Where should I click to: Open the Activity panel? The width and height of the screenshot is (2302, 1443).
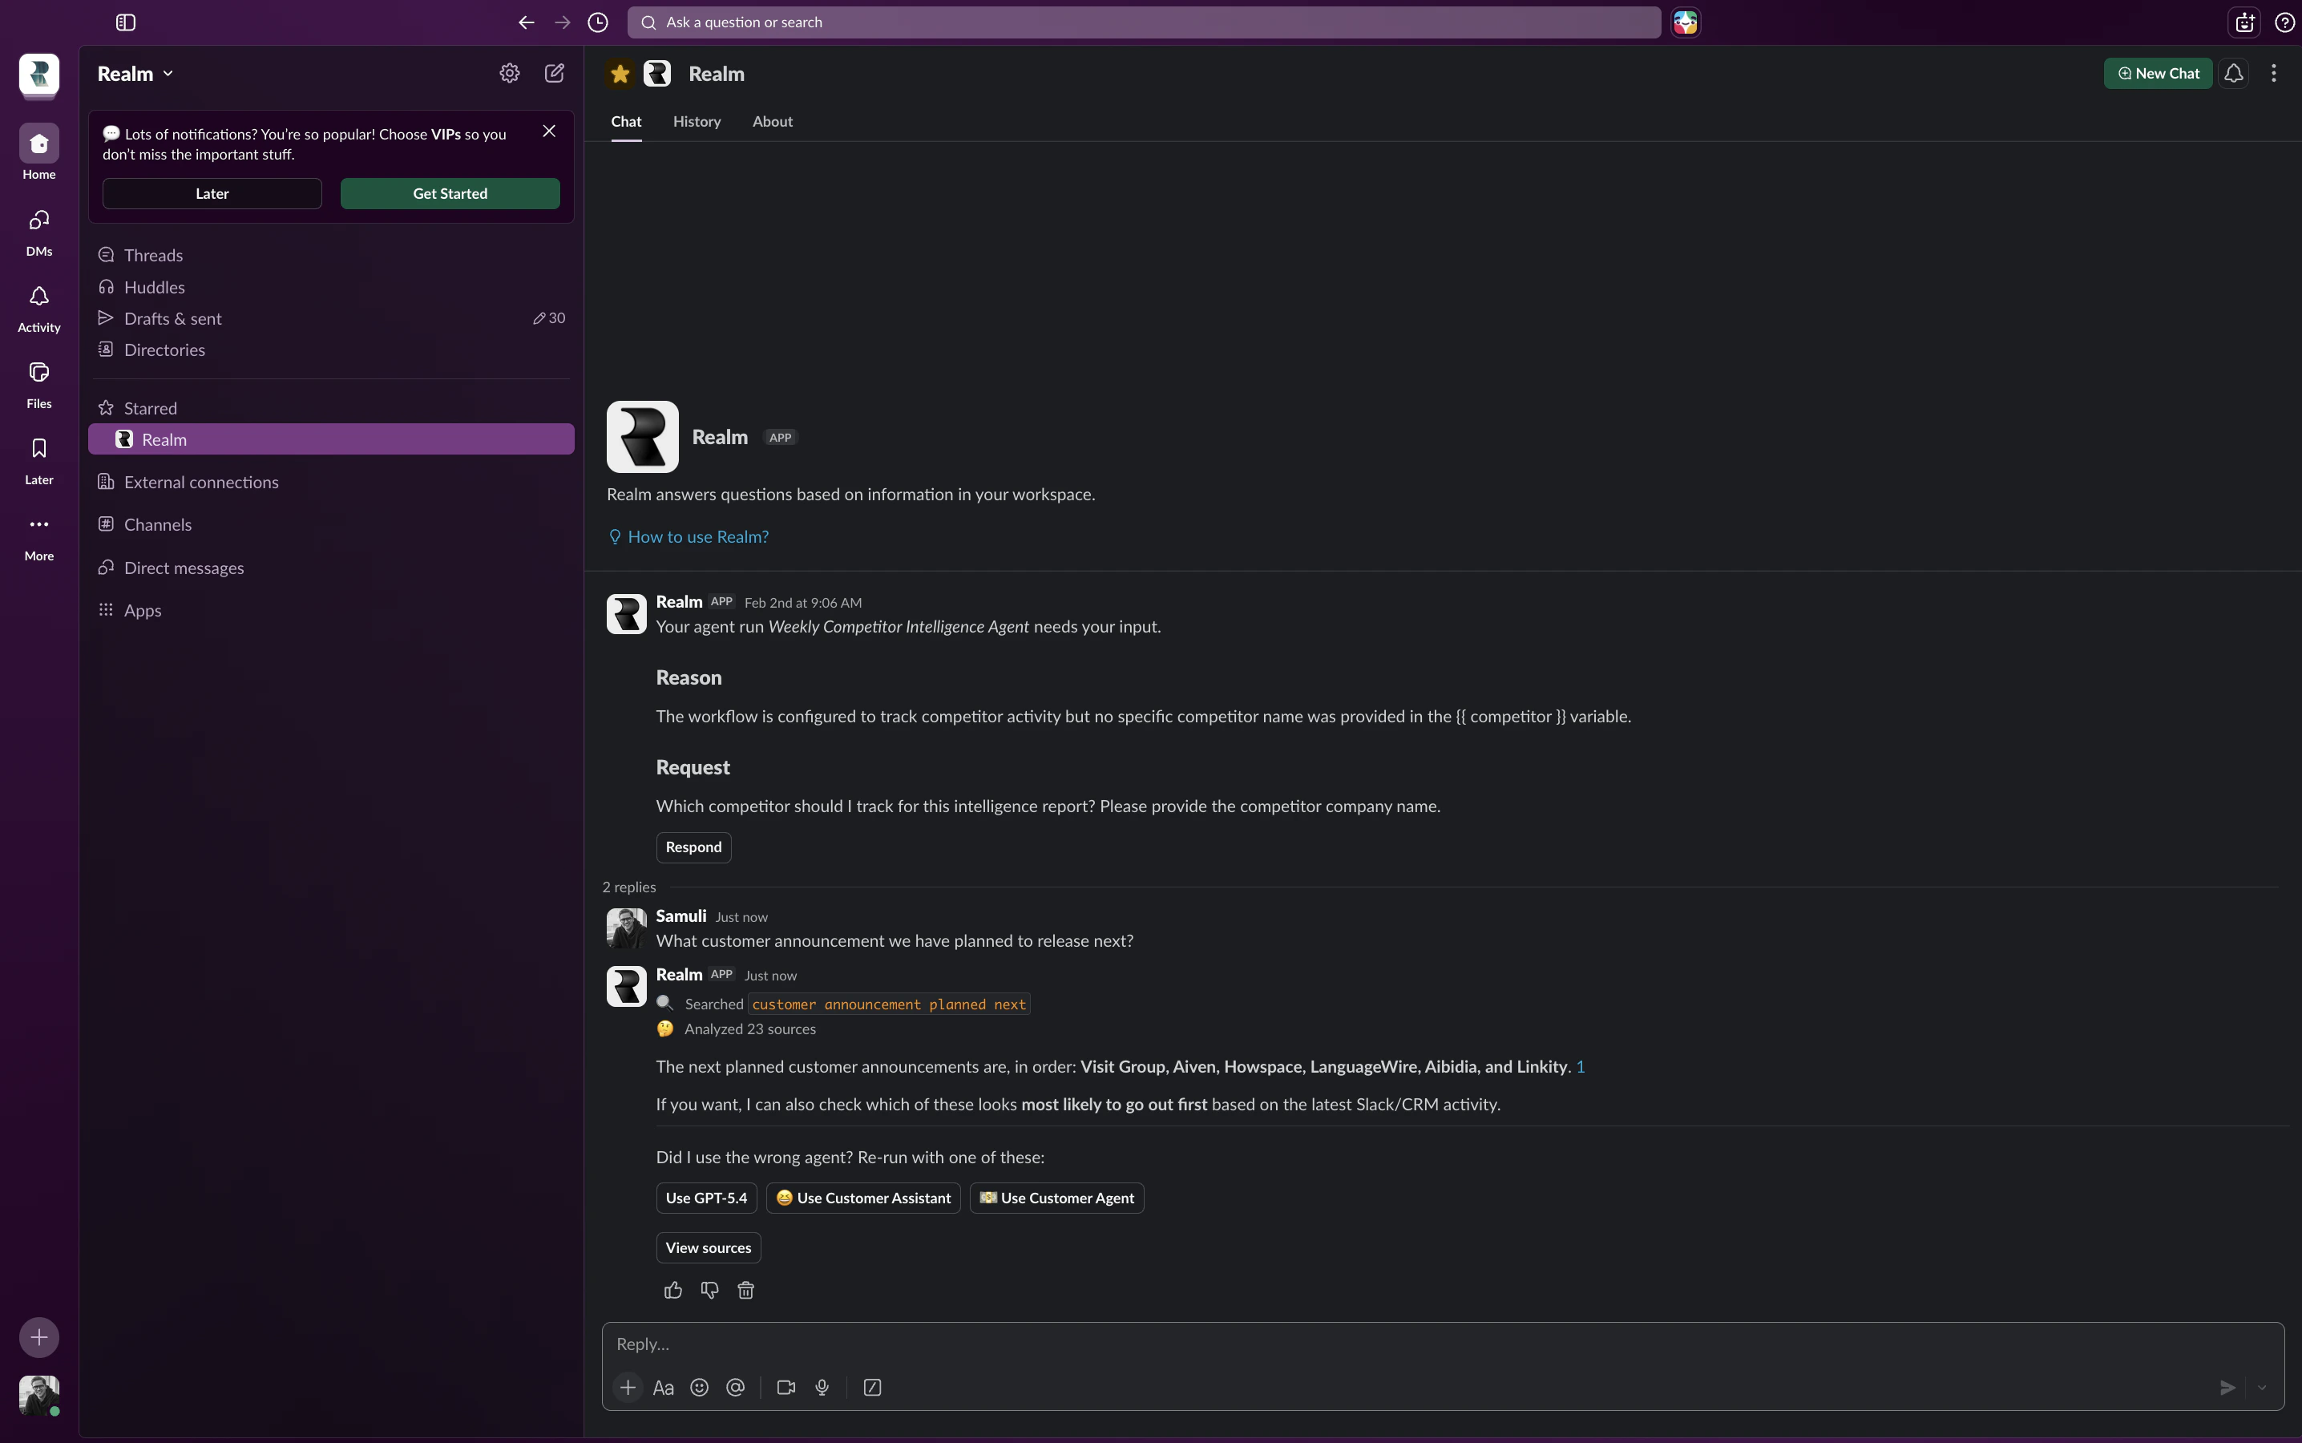coord(38,305)
